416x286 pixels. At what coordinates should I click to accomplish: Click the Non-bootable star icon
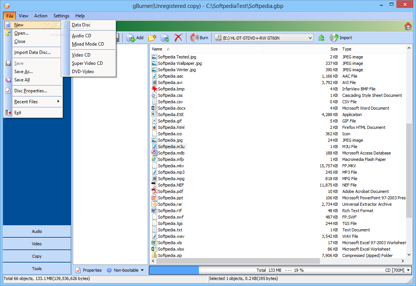pos(109,270)
